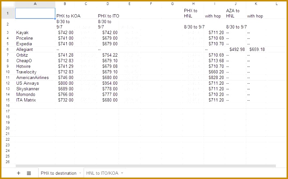Screen dimensions: 288x179
Task: Click Allegiant's $659.18 with hop price
Action: (257, 49)
